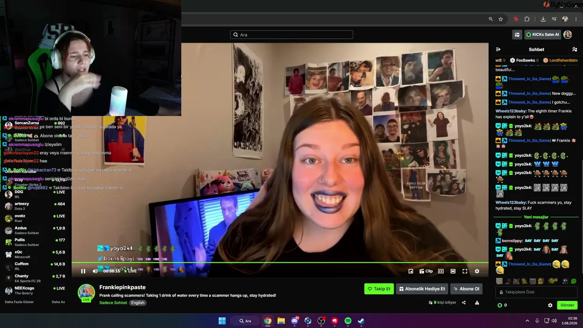Open the Chrome profile avatar
The width and height of the screenshot is (583, 328).
pos(565,19)
